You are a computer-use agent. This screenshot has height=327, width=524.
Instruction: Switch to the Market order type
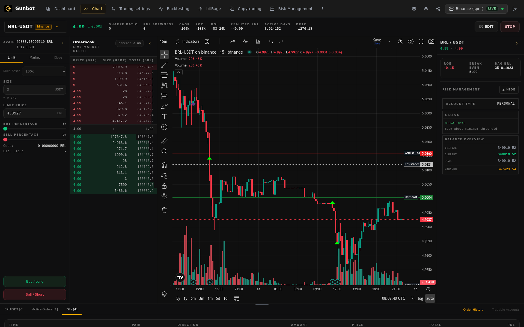coord(35,57)
